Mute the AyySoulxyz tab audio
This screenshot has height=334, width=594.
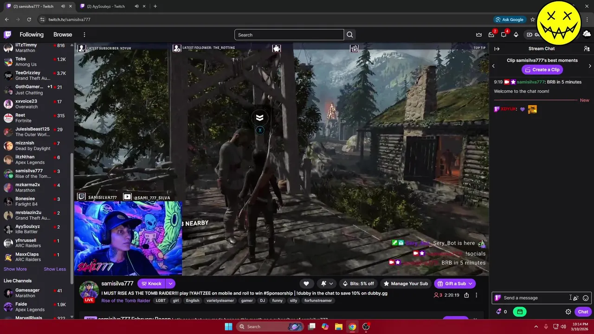(136, 6)
